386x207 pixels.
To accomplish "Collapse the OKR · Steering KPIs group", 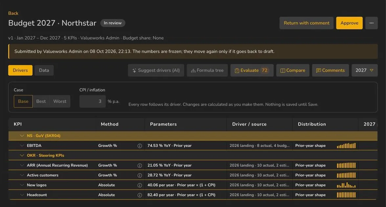I will (x=22, y=155).
